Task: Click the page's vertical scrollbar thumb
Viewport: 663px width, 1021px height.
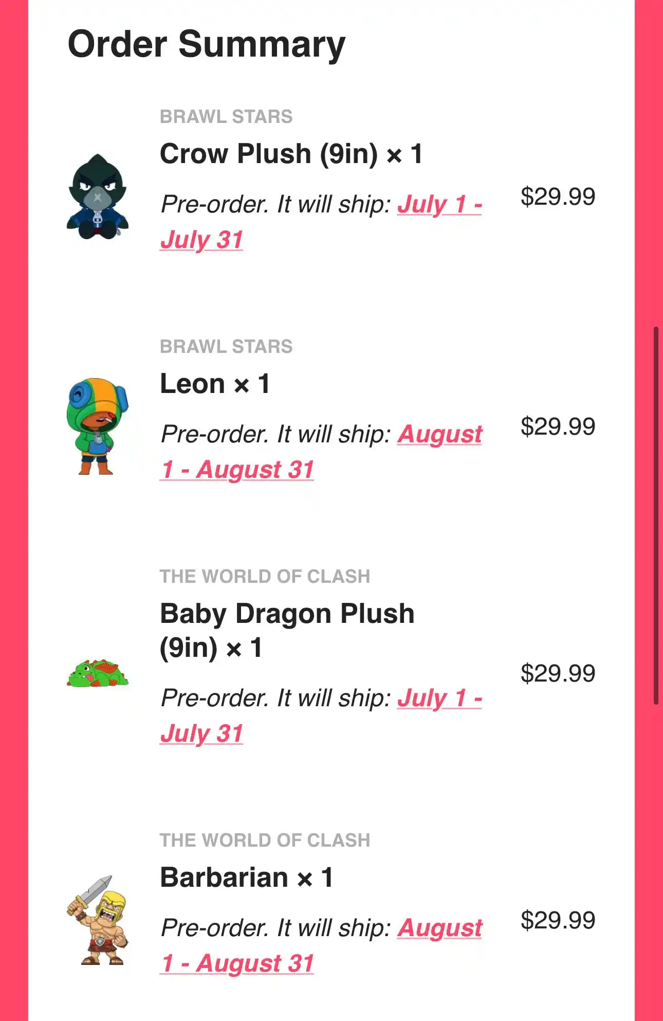Action: point(656,514)
